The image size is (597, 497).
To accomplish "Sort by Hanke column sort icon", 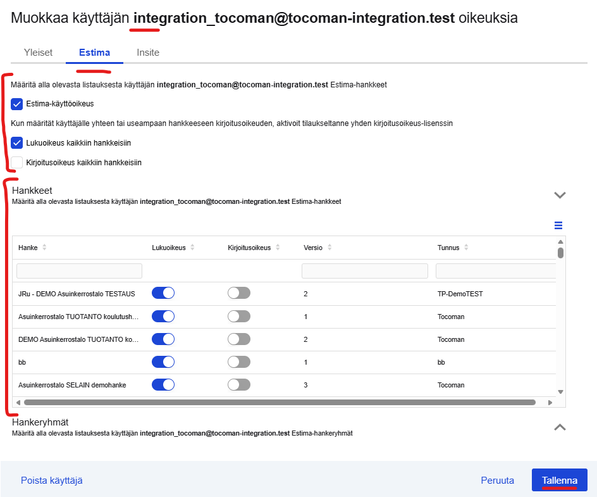I will pyautogui.click(x=44, y=248).
